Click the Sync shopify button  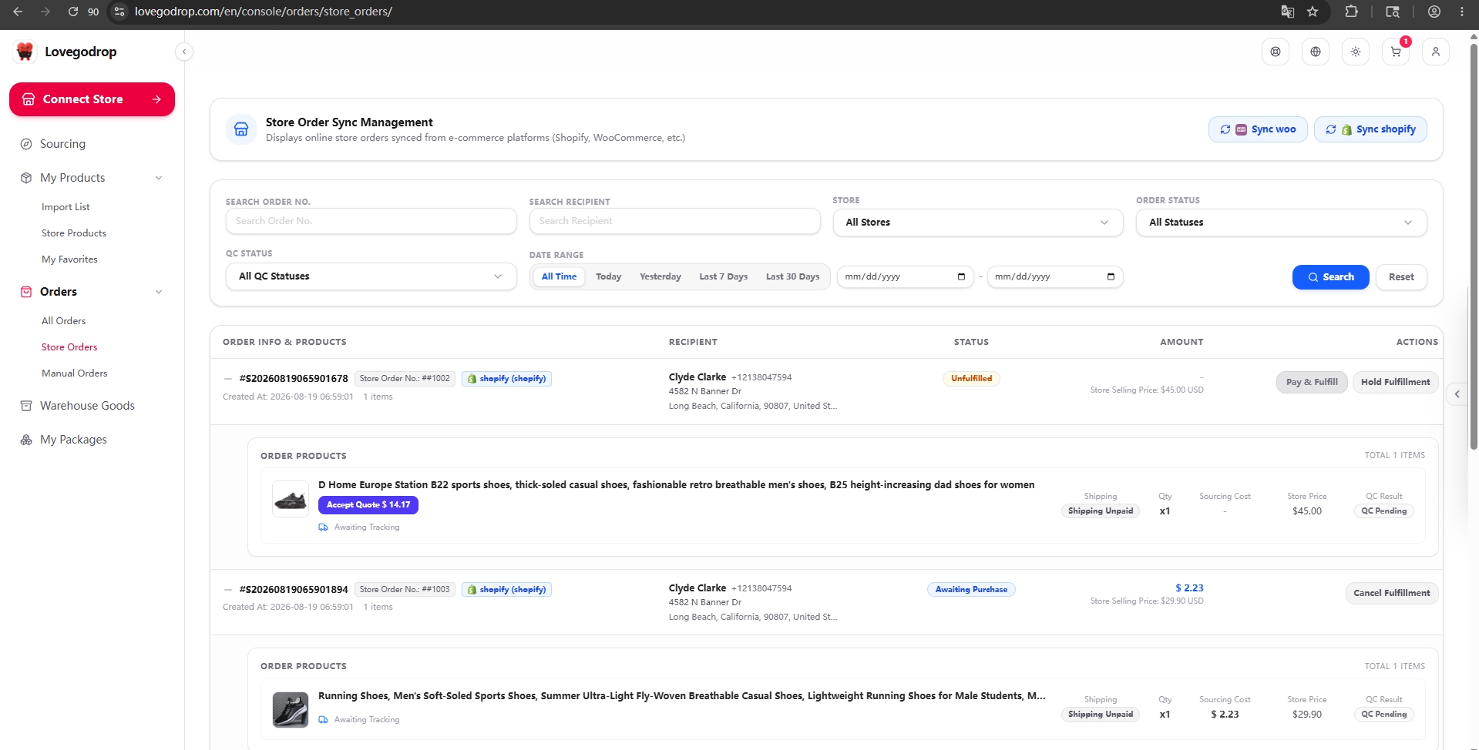pos(1370,129)
